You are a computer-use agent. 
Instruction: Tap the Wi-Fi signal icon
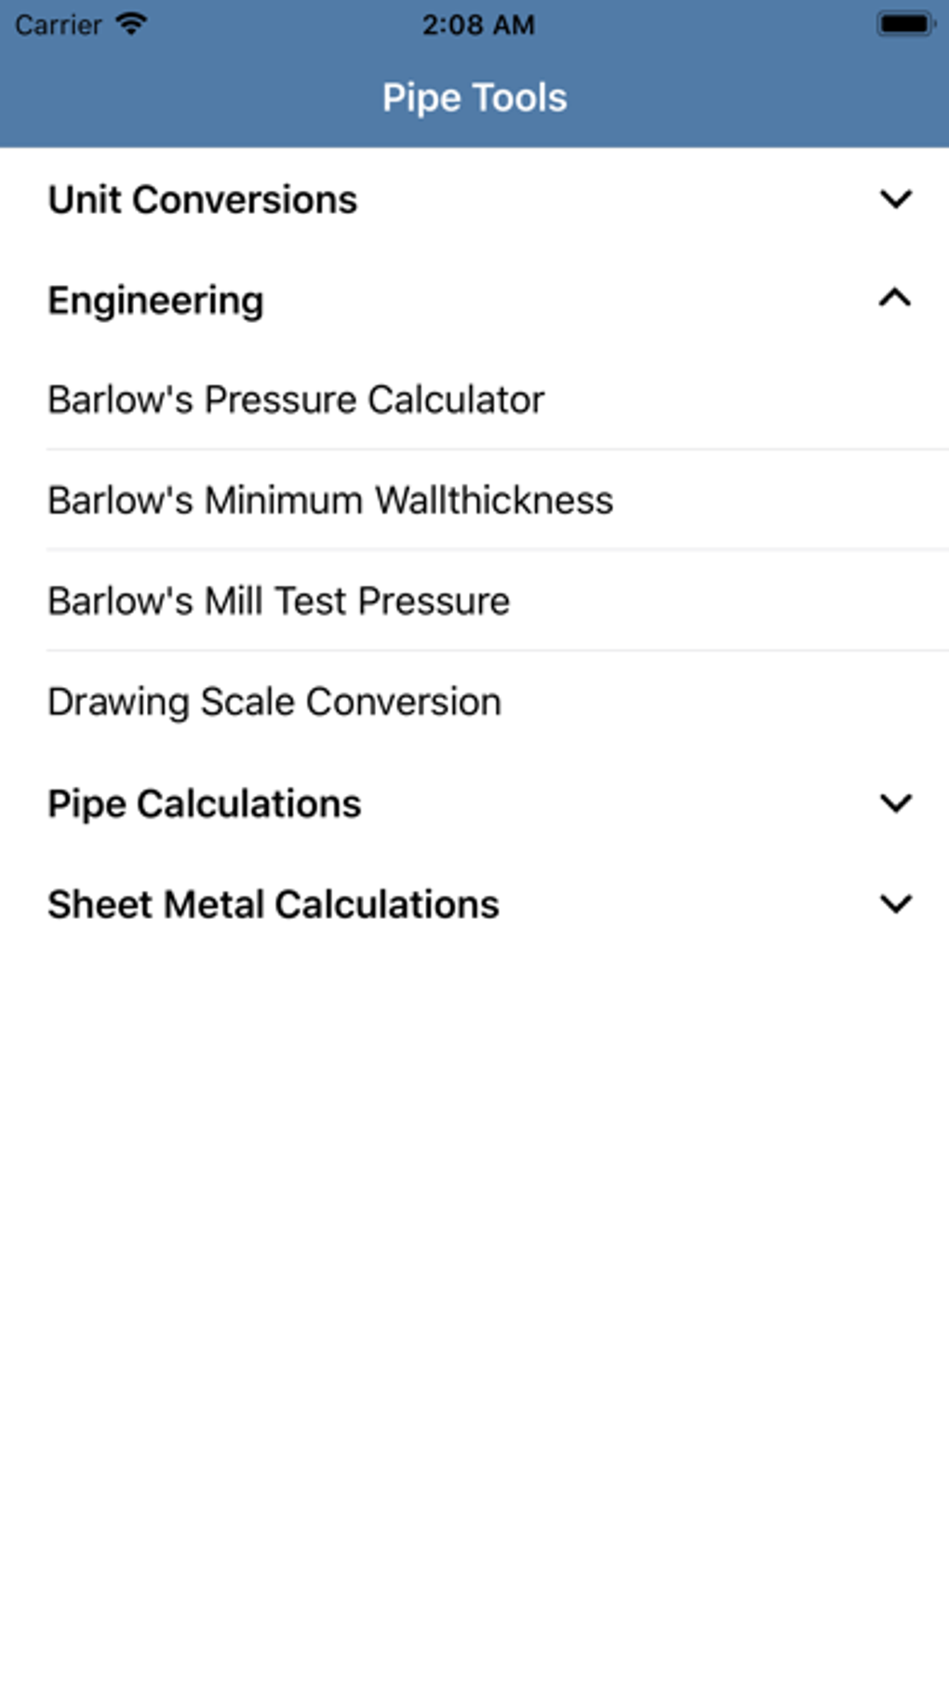click(x=132, y=24)
